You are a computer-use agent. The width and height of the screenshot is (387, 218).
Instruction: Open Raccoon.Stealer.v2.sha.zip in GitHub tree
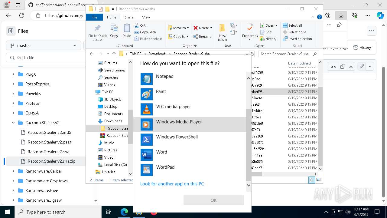coord(51,161)
